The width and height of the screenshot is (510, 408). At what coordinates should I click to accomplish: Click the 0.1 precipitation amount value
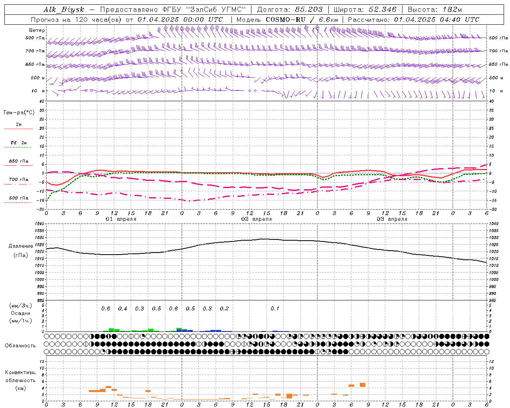[x=275, y=309]
